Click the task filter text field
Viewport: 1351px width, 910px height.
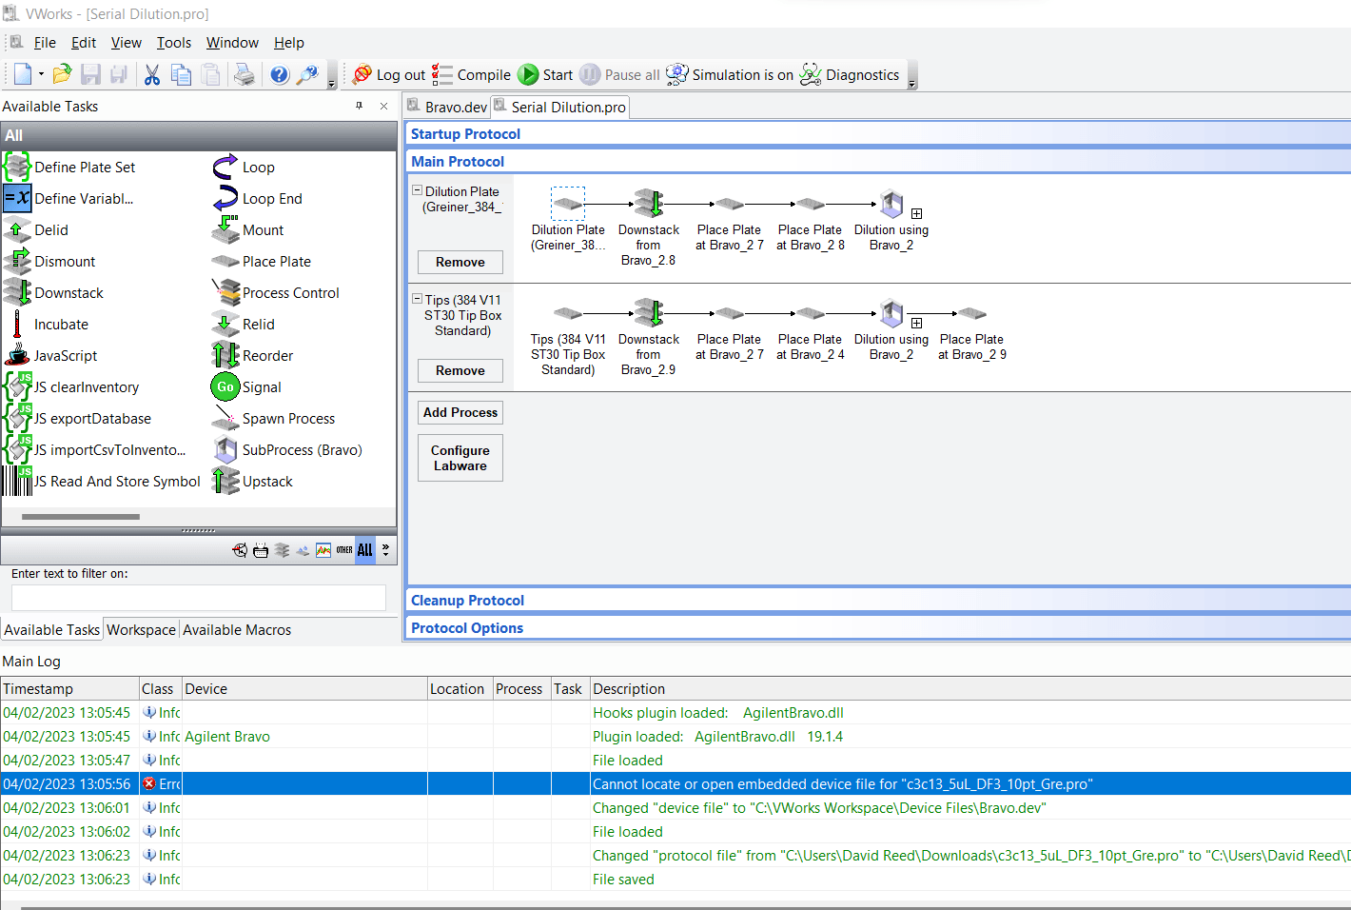(199, 597)
